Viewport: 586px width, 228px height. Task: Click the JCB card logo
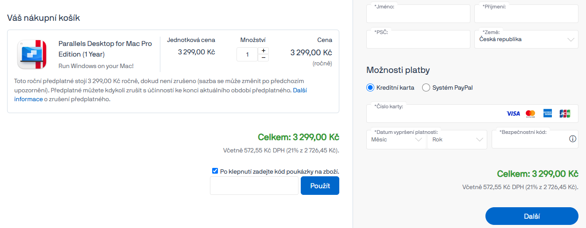(565, 114)
